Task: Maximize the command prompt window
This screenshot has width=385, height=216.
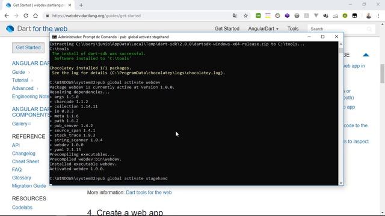Action: pyautogui.click(x=322, y=37)
